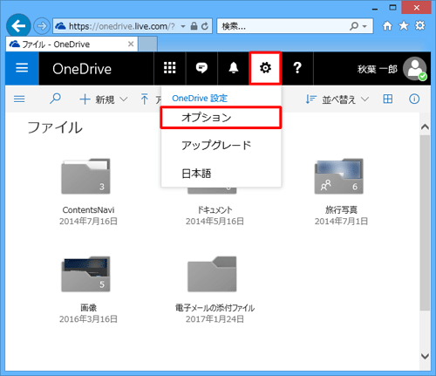Click the 旅行写真 folder name
Screen dimensions: 436x376
coord(341,210)
